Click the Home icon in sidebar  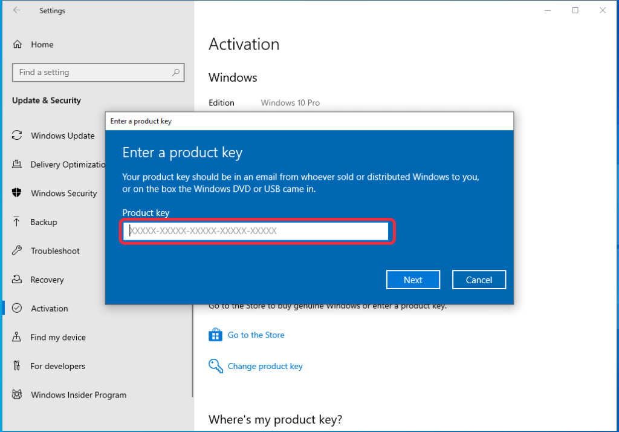(x=18, y=44)
